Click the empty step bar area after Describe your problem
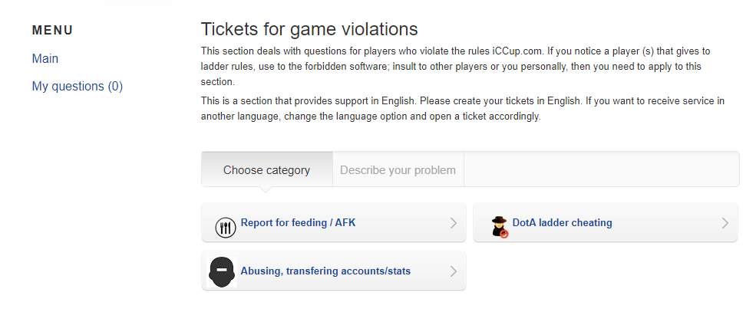The width and height of the screenshot is (756, 335). coord(601,169)
